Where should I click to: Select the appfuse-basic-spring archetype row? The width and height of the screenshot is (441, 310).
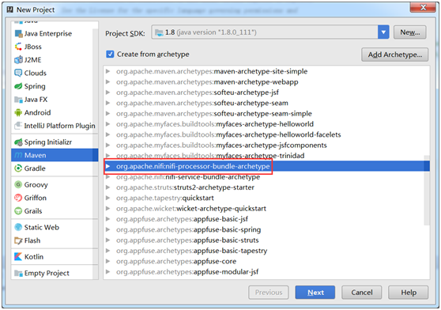click(x=266, y=229)
